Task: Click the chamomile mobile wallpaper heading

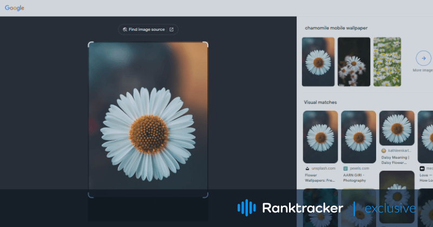Action: point(336,28)
